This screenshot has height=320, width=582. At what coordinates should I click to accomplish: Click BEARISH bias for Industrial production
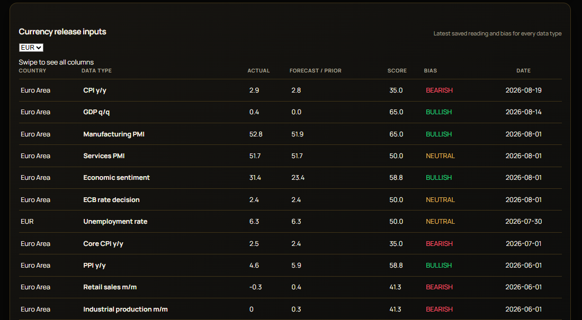click(439, 309)
